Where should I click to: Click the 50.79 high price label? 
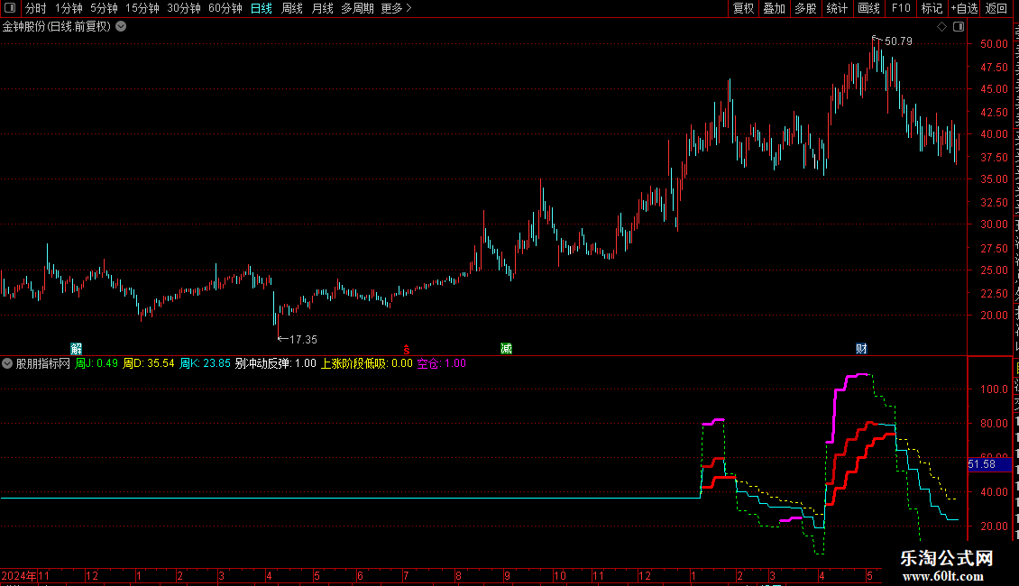[x=898, y=41]
